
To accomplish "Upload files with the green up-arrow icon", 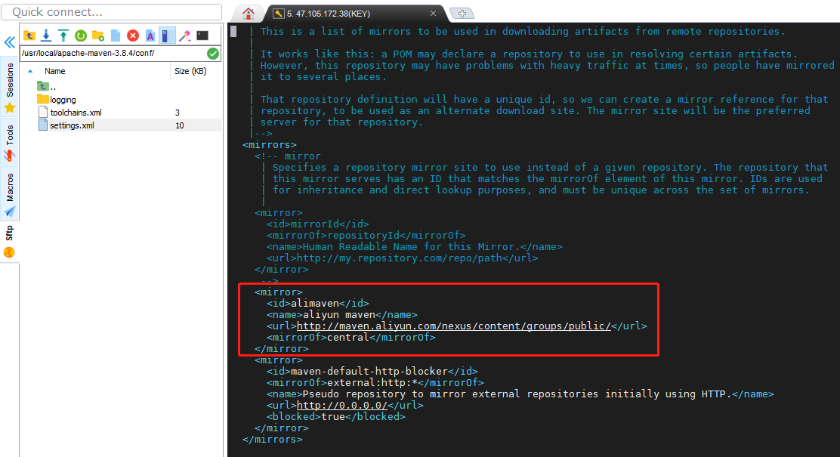I will tap(63, 36).
